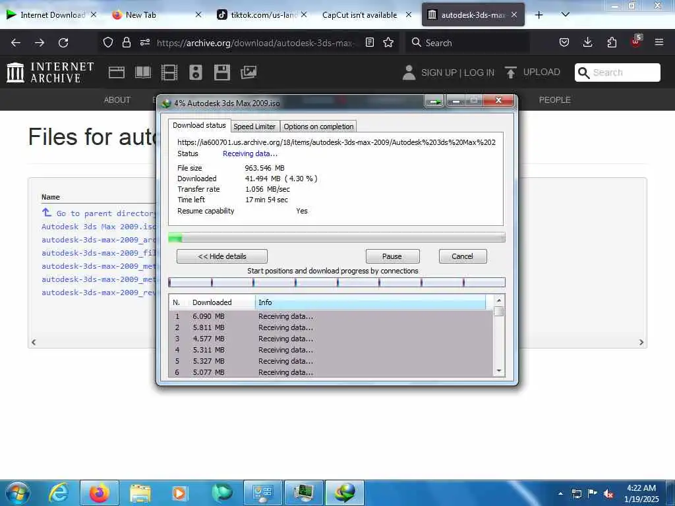The height and width of the screenshot is (506, 675).
Task: Open Firefox downloads panel
Action: click(587, 42)
